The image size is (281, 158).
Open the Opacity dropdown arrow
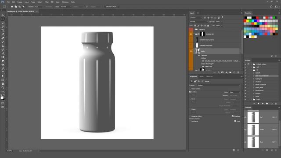(x=222, y=22)
